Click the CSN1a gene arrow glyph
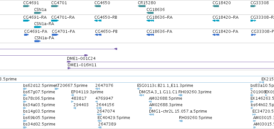Image resolution: width=274 pixels, height=129 pixels. pos(38,13)
